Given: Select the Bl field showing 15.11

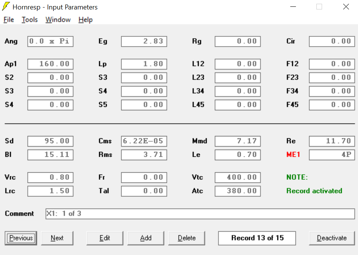Looking at the screenshot, I should click(x=50, y=155).
